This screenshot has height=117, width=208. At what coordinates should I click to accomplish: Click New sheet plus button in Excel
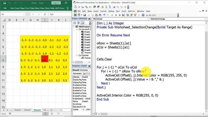click(51, 110)
